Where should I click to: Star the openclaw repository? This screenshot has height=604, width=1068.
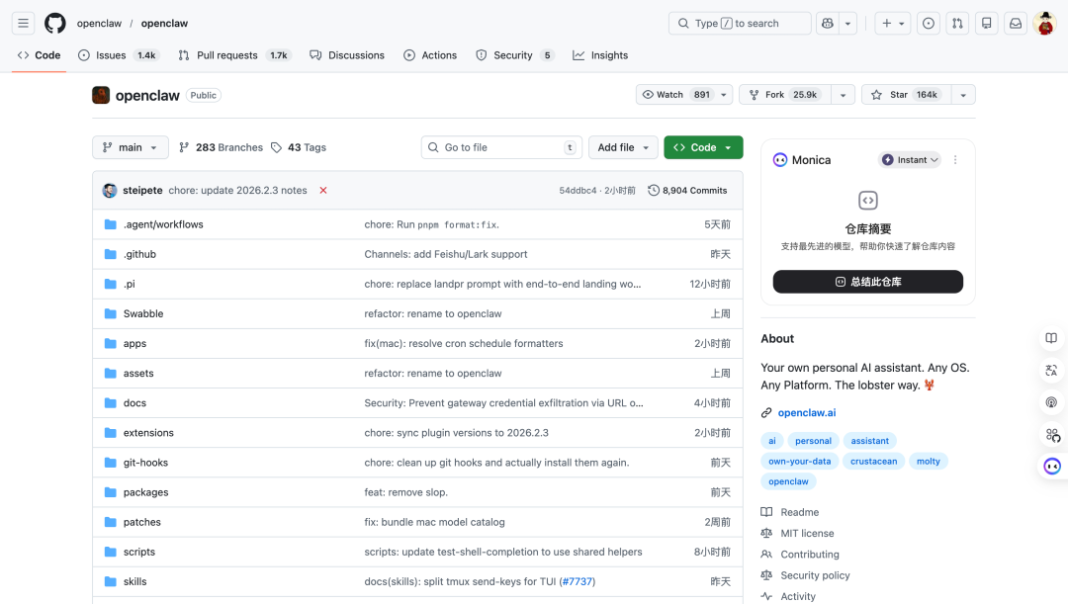point(906,95)
